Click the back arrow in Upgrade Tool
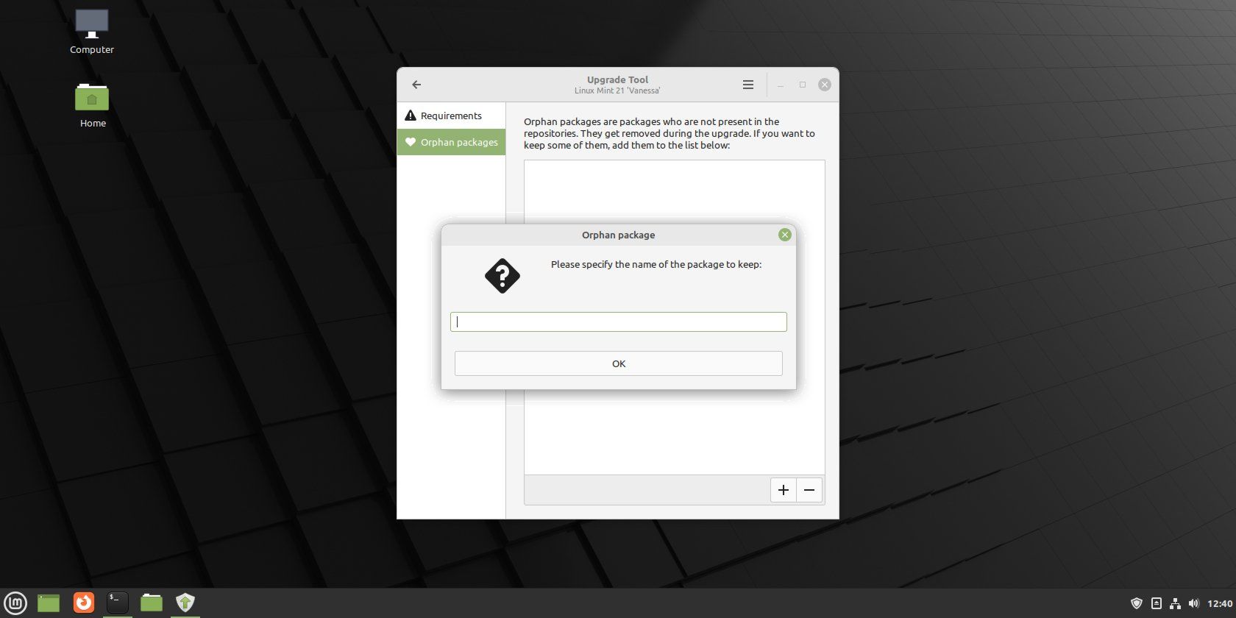This screenshot has height=618, width=1236. click(x=416, y=85)
